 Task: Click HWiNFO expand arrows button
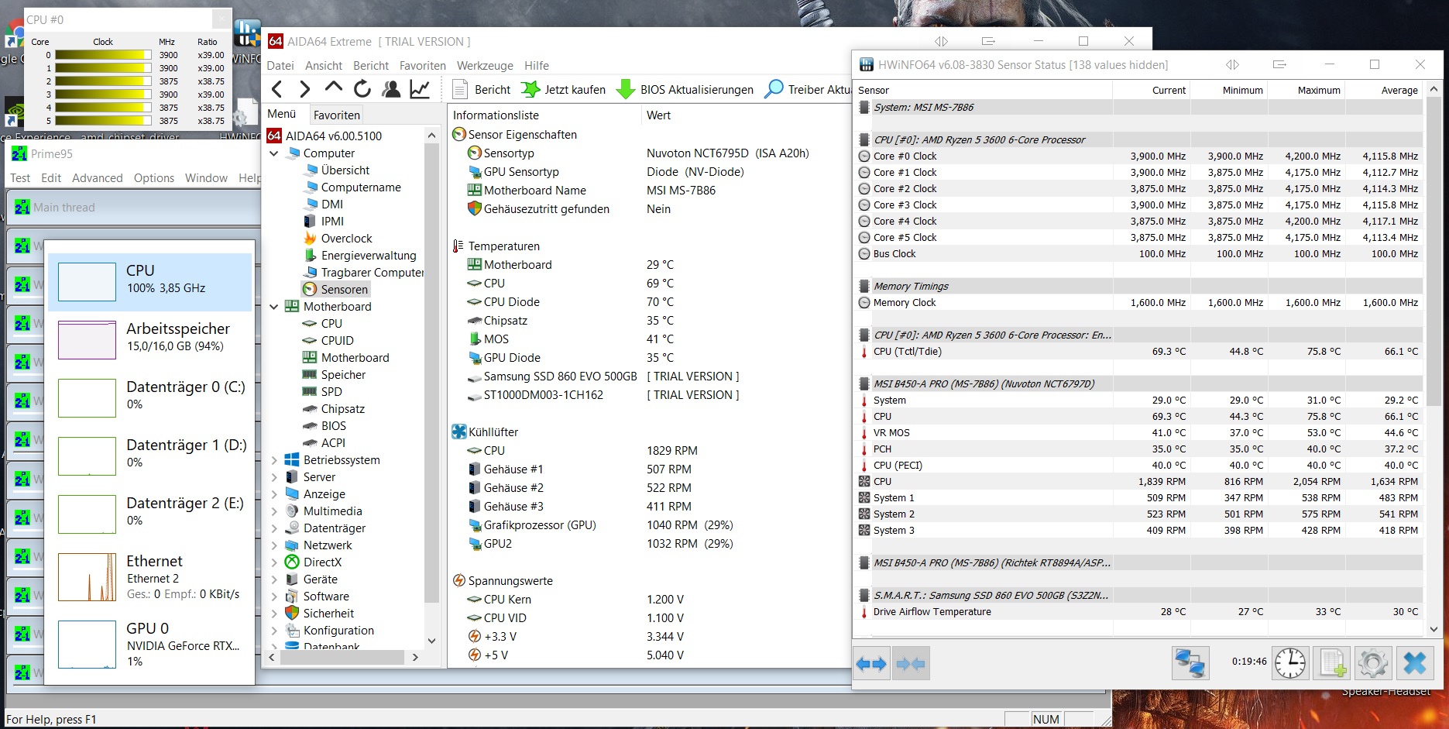pos(872,664)
